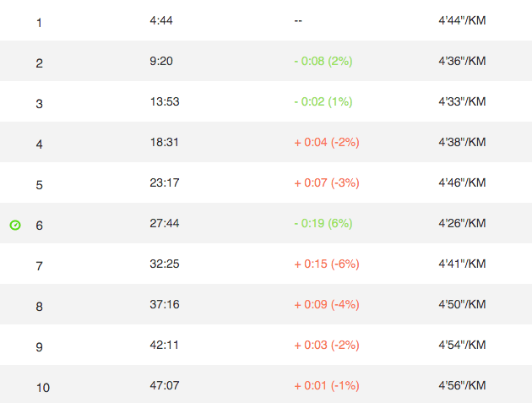
Task: Select the 23:17 cumulative time
Action: tap(164, 182)
